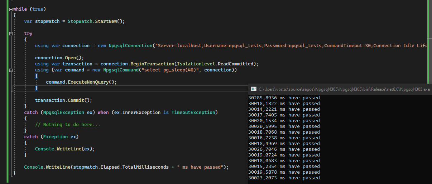Image resolution: width=432 pixels, height=184 pixels.
Task: Click the Npgsql4305.exe console title path
Action: [x=344, y=89]
